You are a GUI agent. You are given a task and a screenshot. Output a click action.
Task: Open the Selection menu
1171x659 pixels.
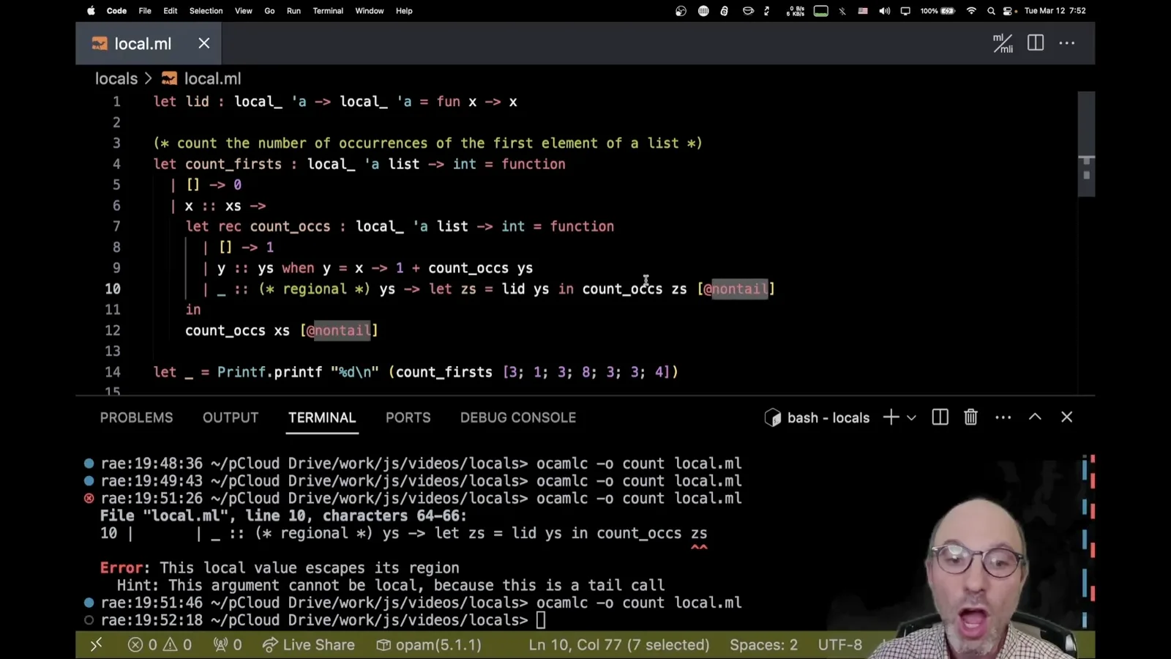pos(206,11)
